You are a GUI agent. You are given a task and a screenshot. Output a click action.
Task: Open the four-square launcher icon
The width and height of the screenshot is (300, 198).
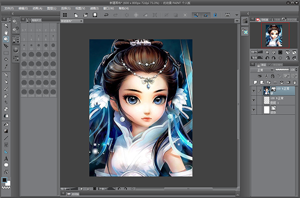pos(65,15)
